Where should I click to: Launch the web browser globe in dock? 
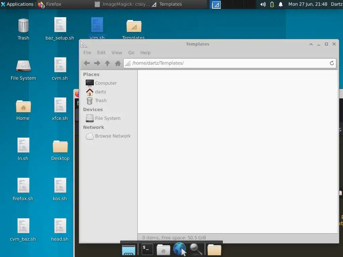[x=180, y=249]
